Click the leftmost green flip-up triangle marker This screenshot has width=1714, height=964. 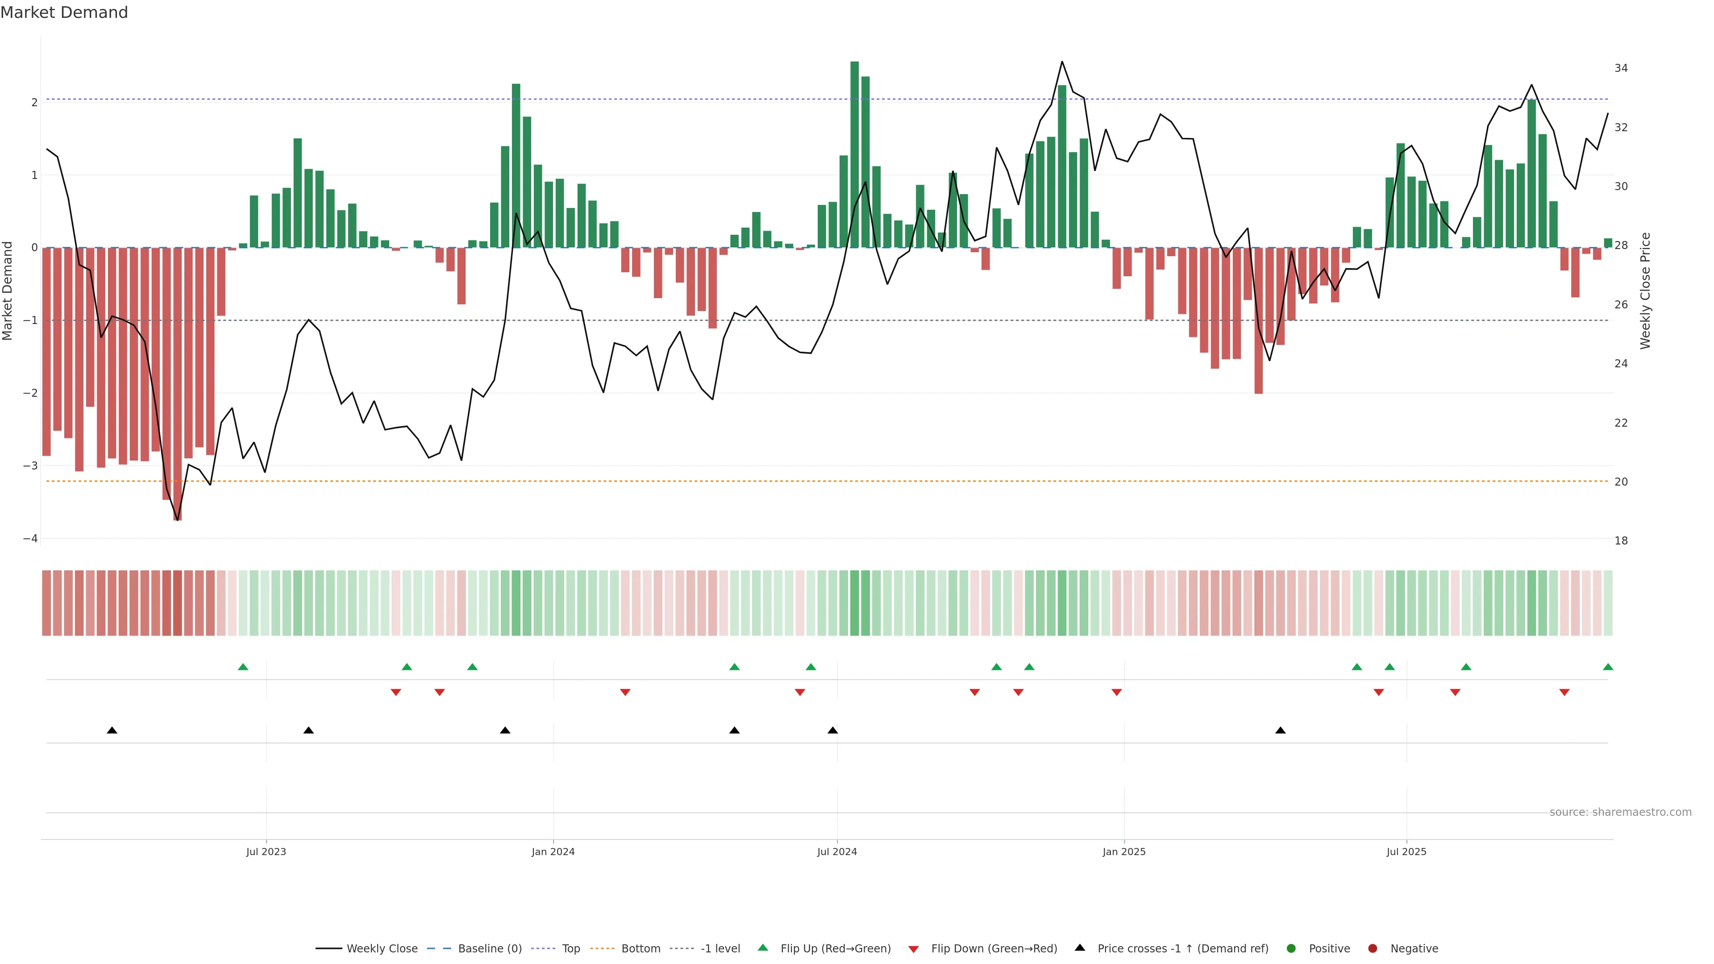pyautogui.click(x=243, y=667)
